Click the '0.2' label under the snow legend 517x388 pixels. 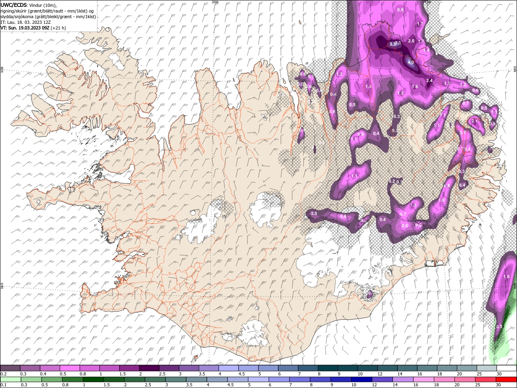pos(3,374)
